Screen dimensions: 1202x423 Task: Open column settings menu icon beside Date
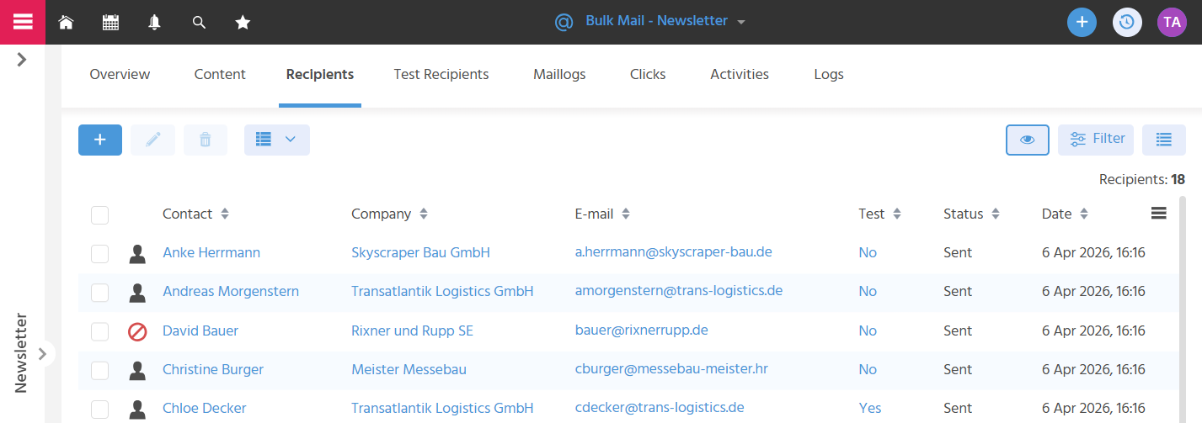point(1158,214)
